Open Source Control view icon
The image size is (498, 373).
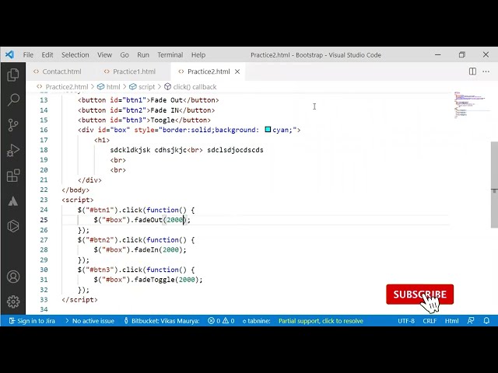click(x=13, y=125)
